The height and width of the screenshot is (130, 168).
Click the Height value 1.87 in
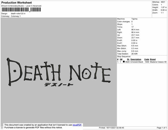pyautogui.click(x=164, y=7)
